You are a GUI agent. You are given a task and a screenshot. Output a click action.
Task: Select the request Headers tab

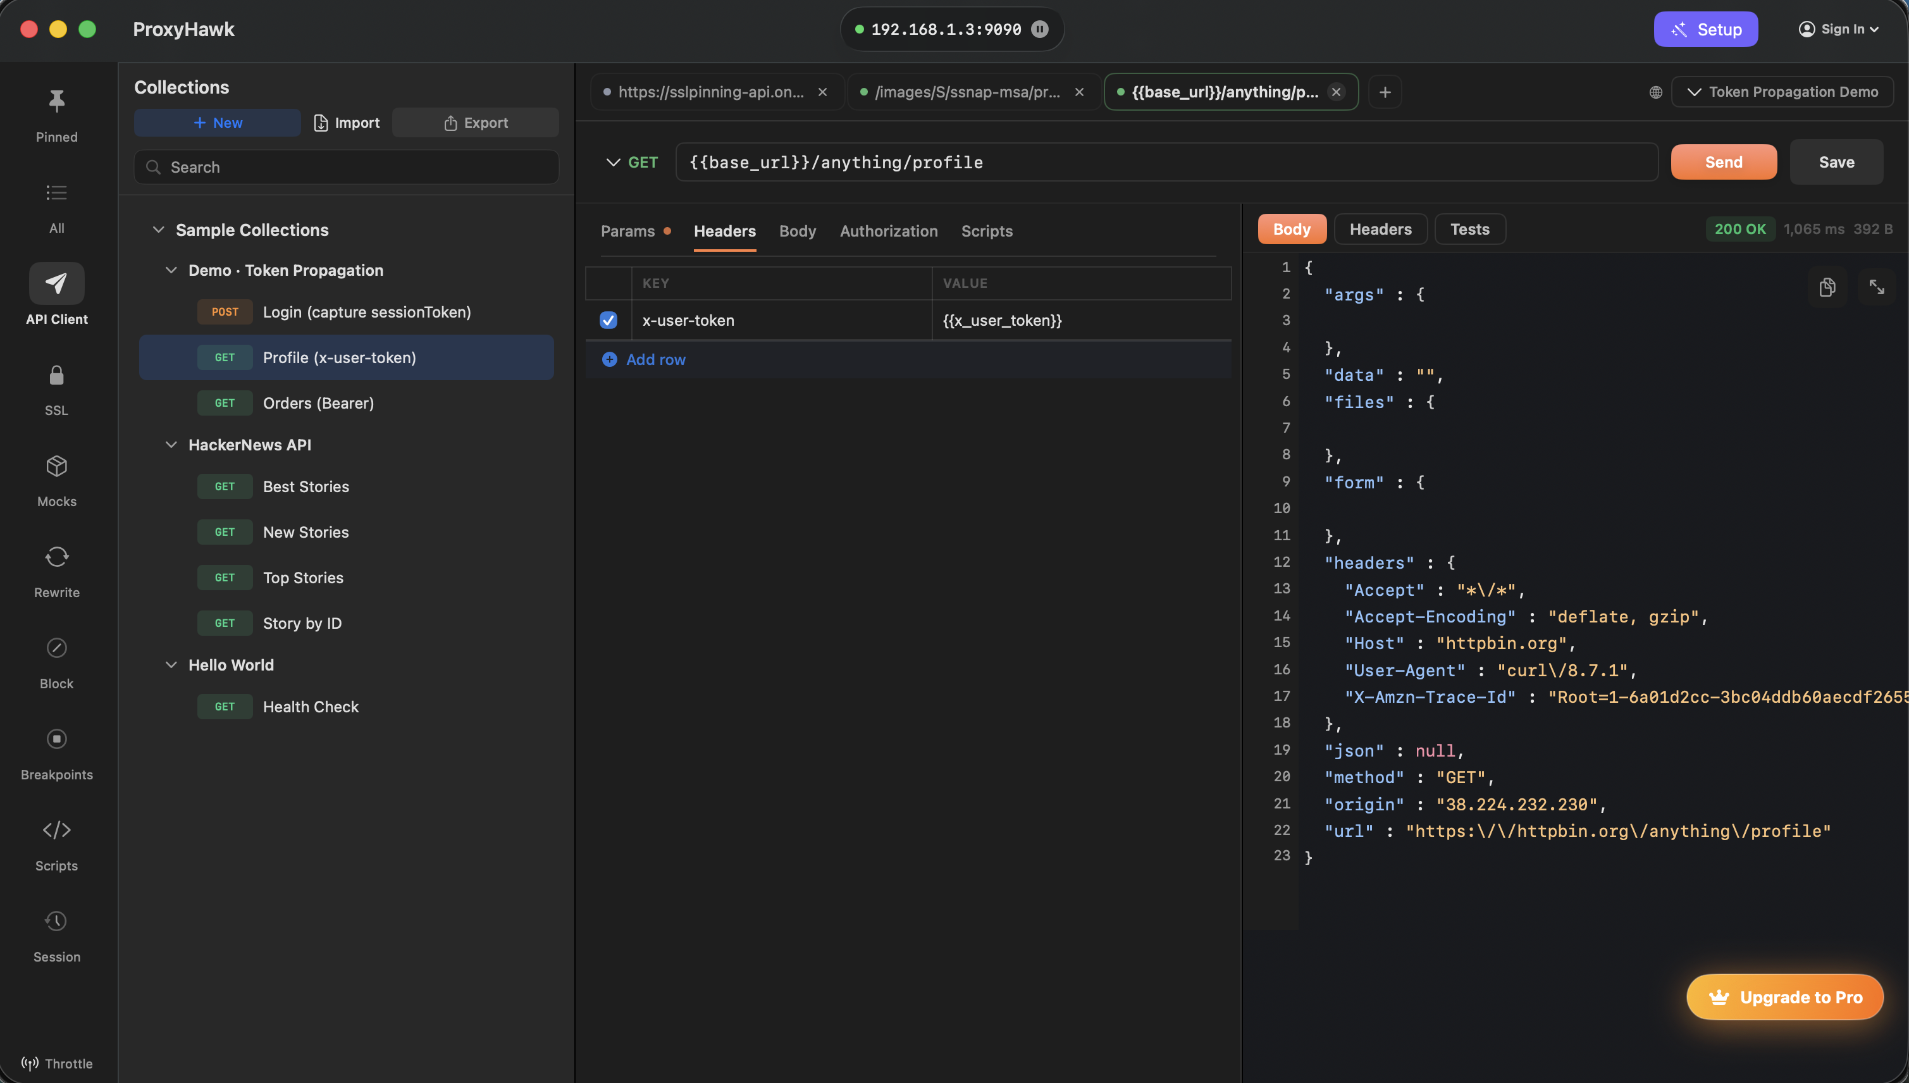[x=724, y=232]
